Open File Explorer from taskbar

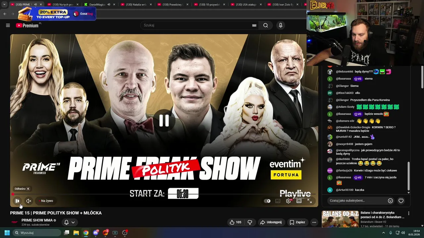76,233
